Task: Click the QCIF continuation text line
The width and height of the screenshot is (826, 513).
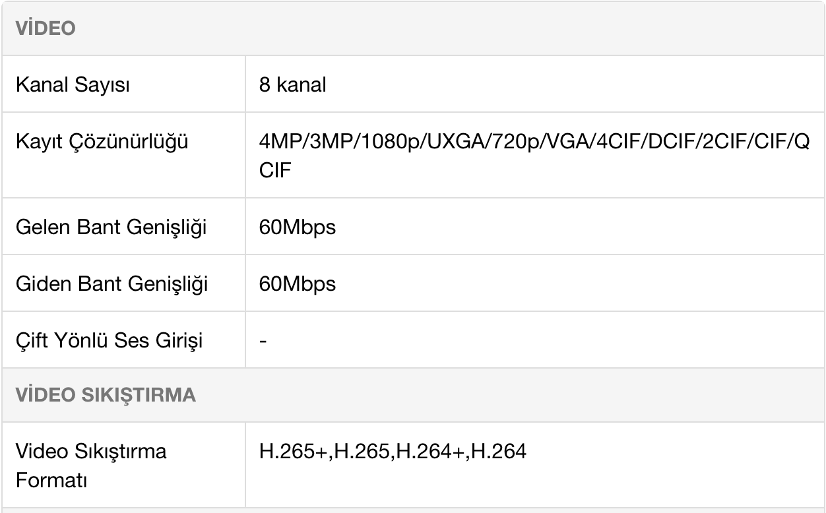Action: pos(275,169)
